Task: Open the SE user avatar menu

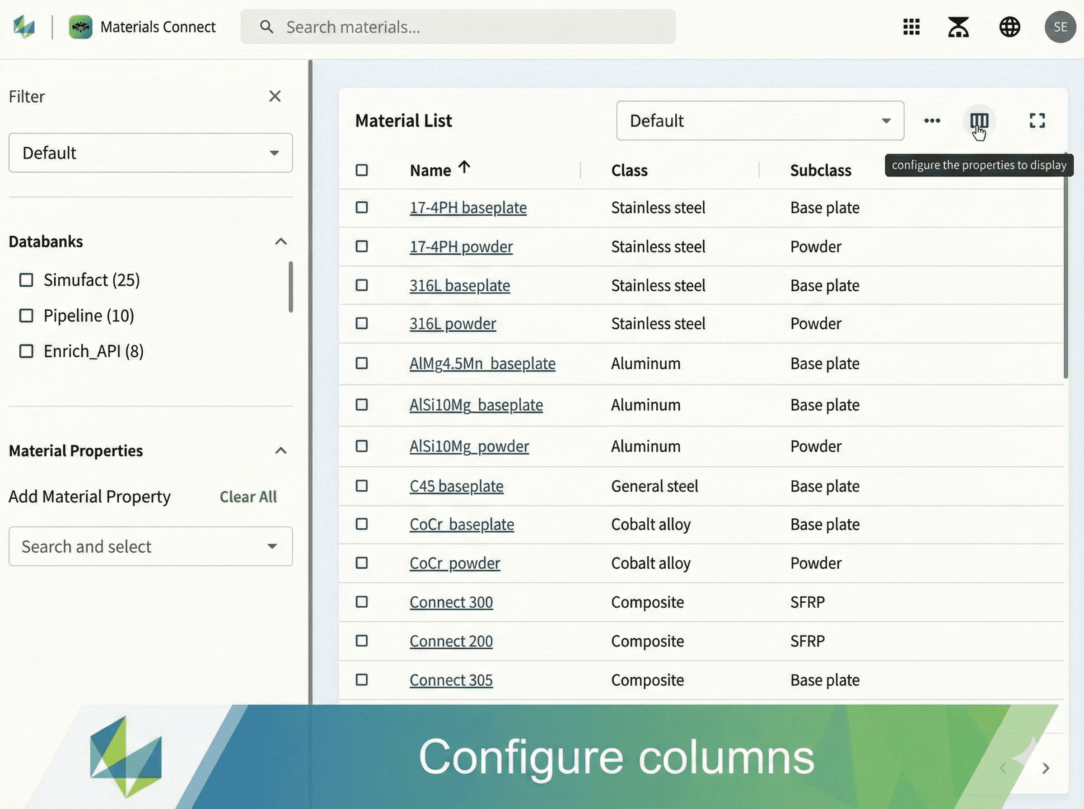Action: coord(1060,27)
